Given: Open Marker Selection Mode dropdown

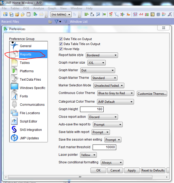Looking at the screenshot, I should [109, 85].
